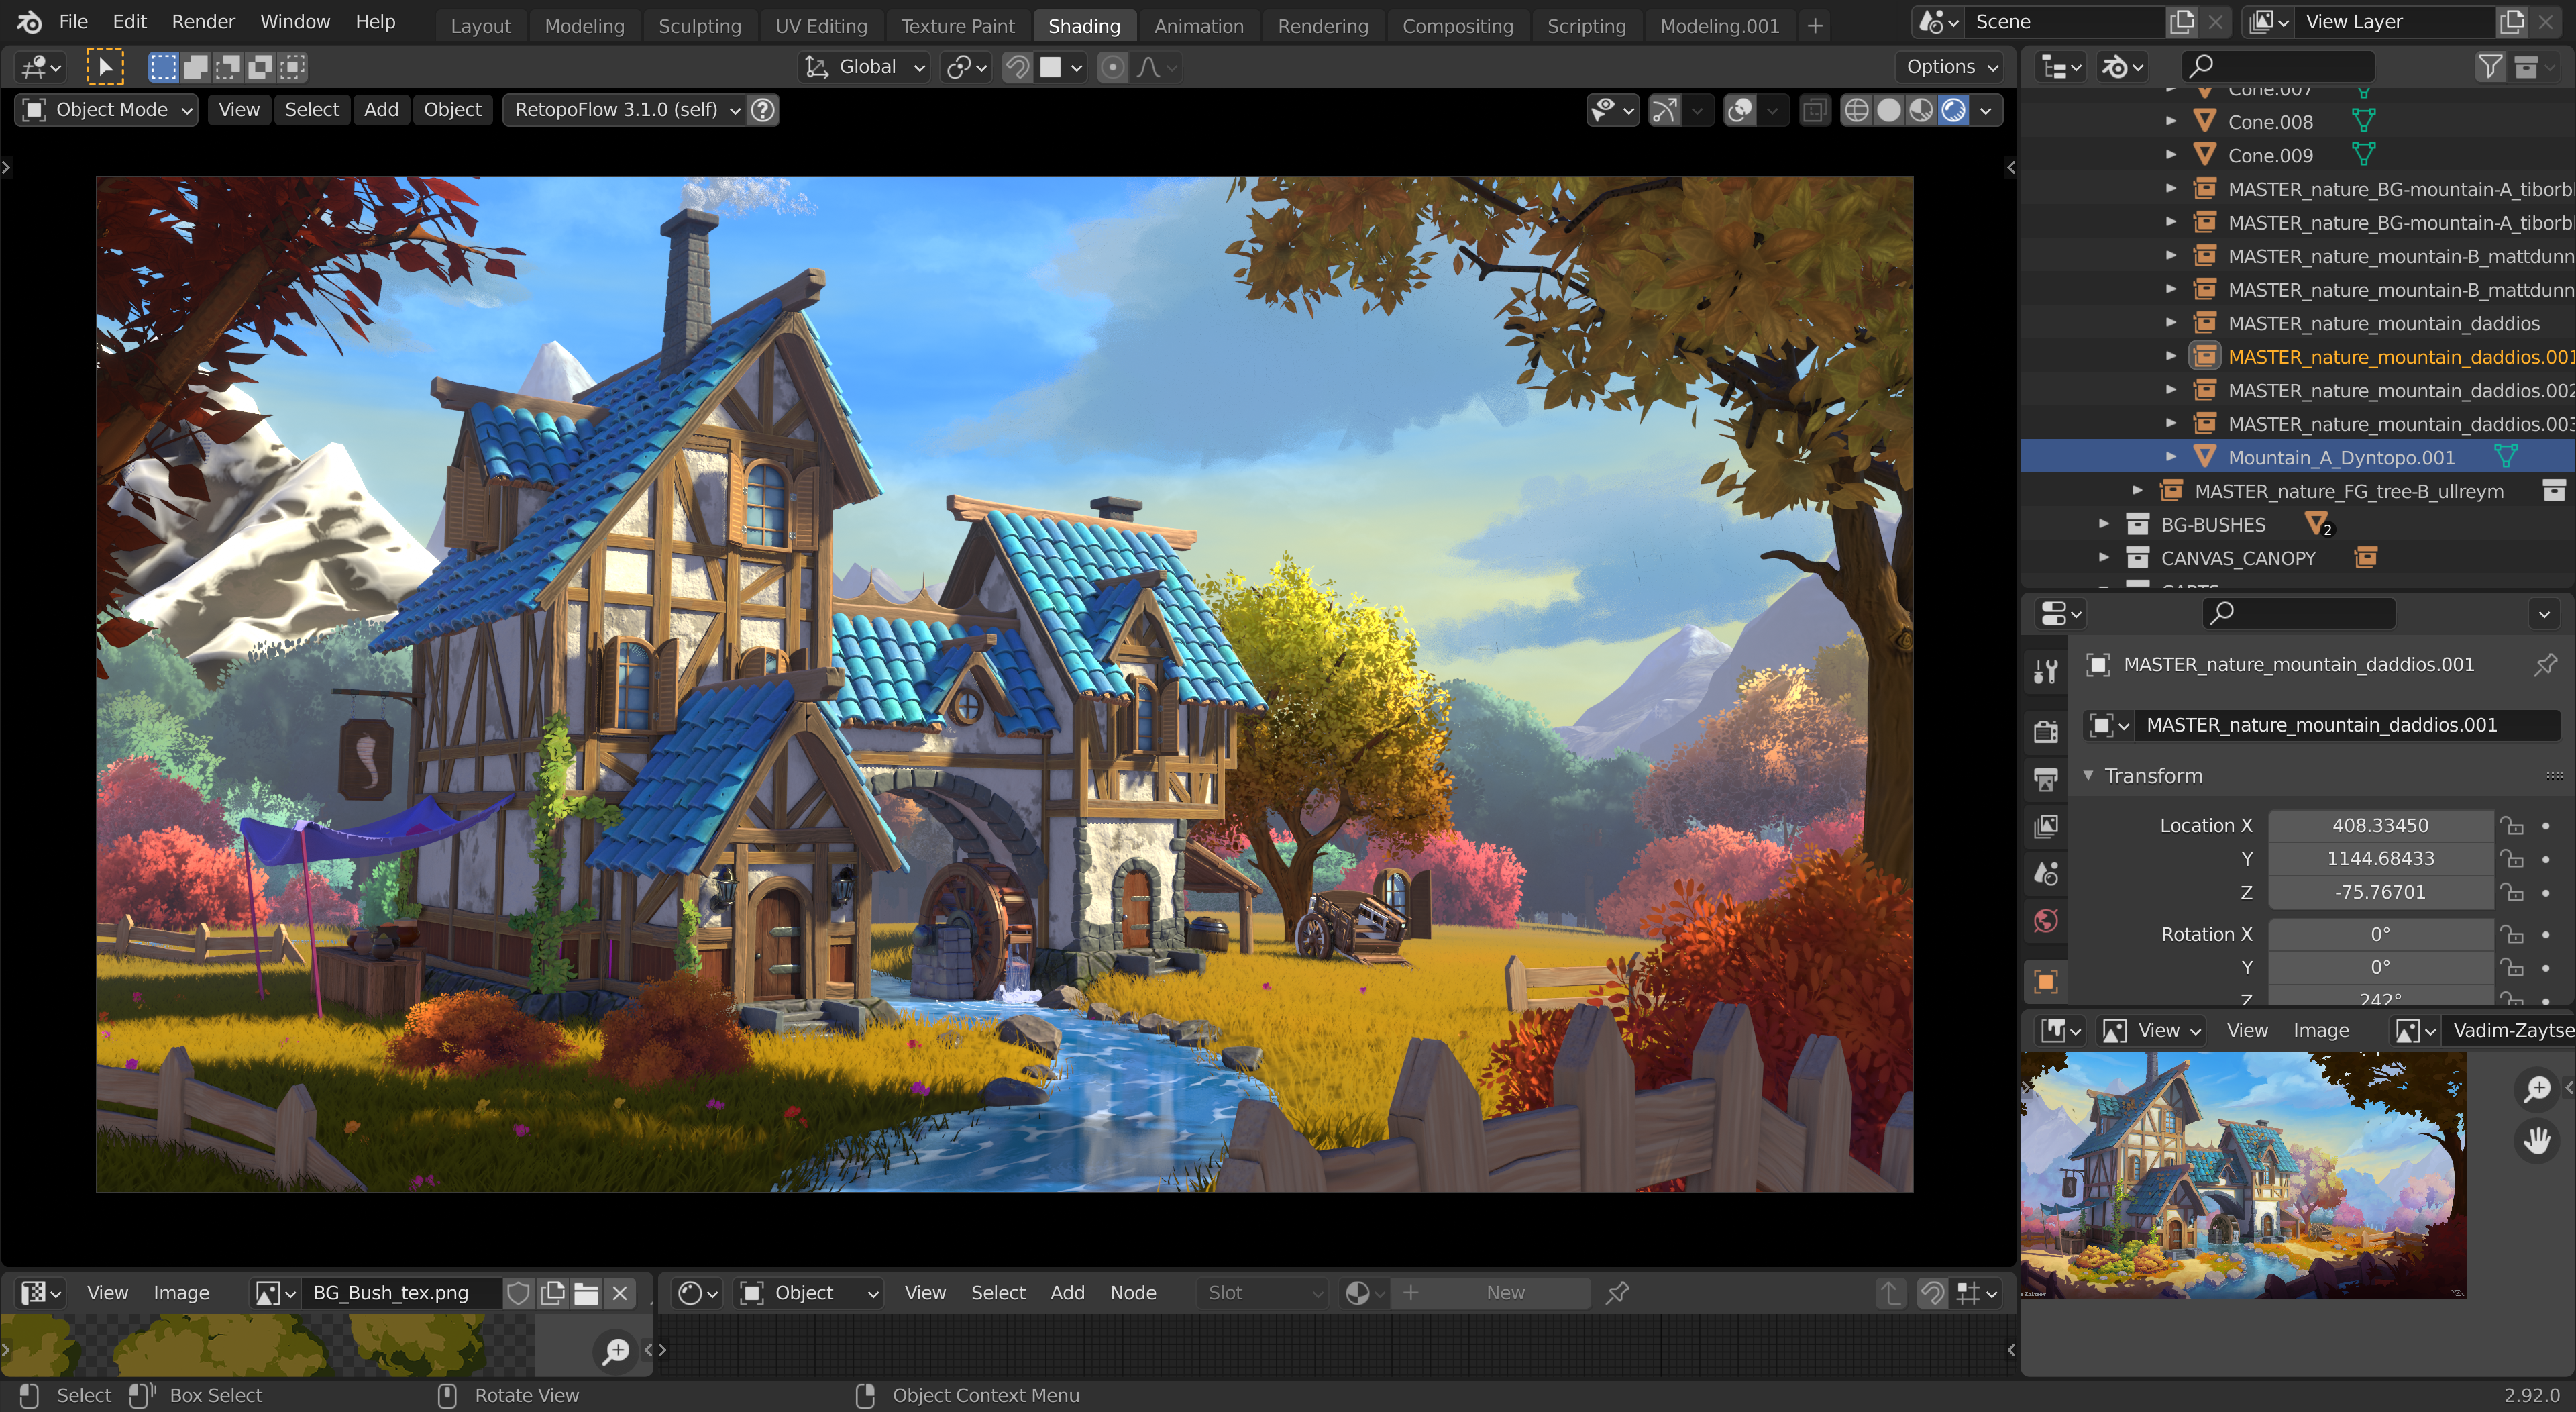Toggle the X-ray view button
Screen dimensions: 2576x1412
pyautogui.click(x=1814, y=110)
